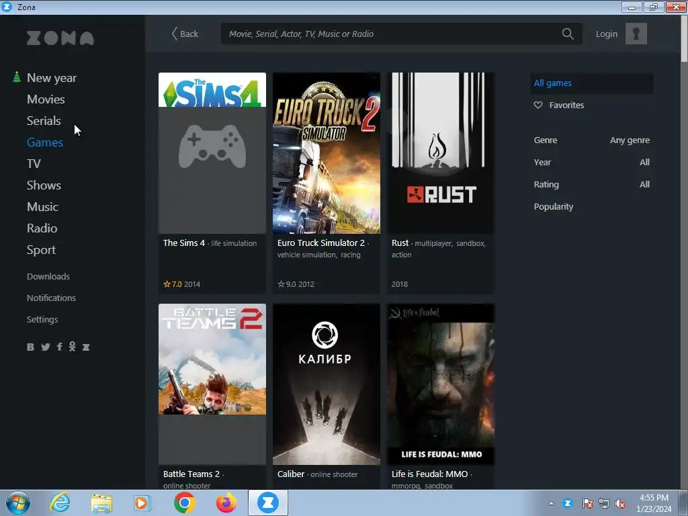Open the Shows section
Screen dimensions: 688x516
point(44,185)
